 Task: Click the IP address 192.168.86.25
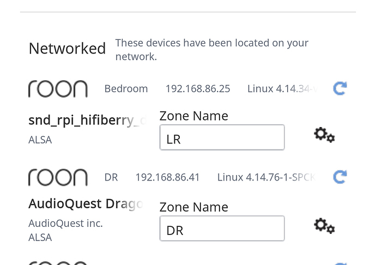198,89
